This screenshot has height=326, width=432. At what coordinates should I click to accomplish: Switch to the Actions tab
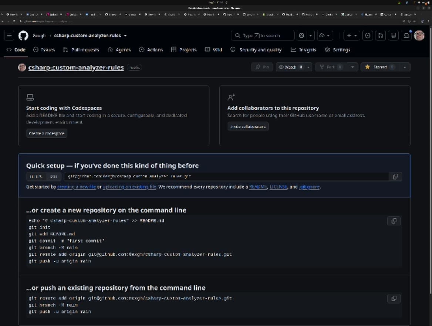click(x=151, y=50)
